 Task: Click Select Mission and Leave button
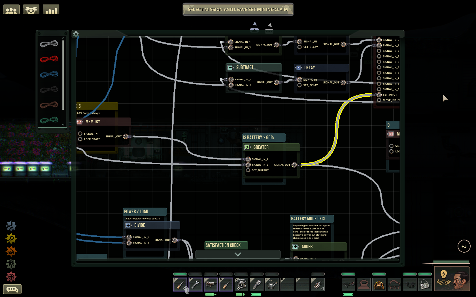238,10
